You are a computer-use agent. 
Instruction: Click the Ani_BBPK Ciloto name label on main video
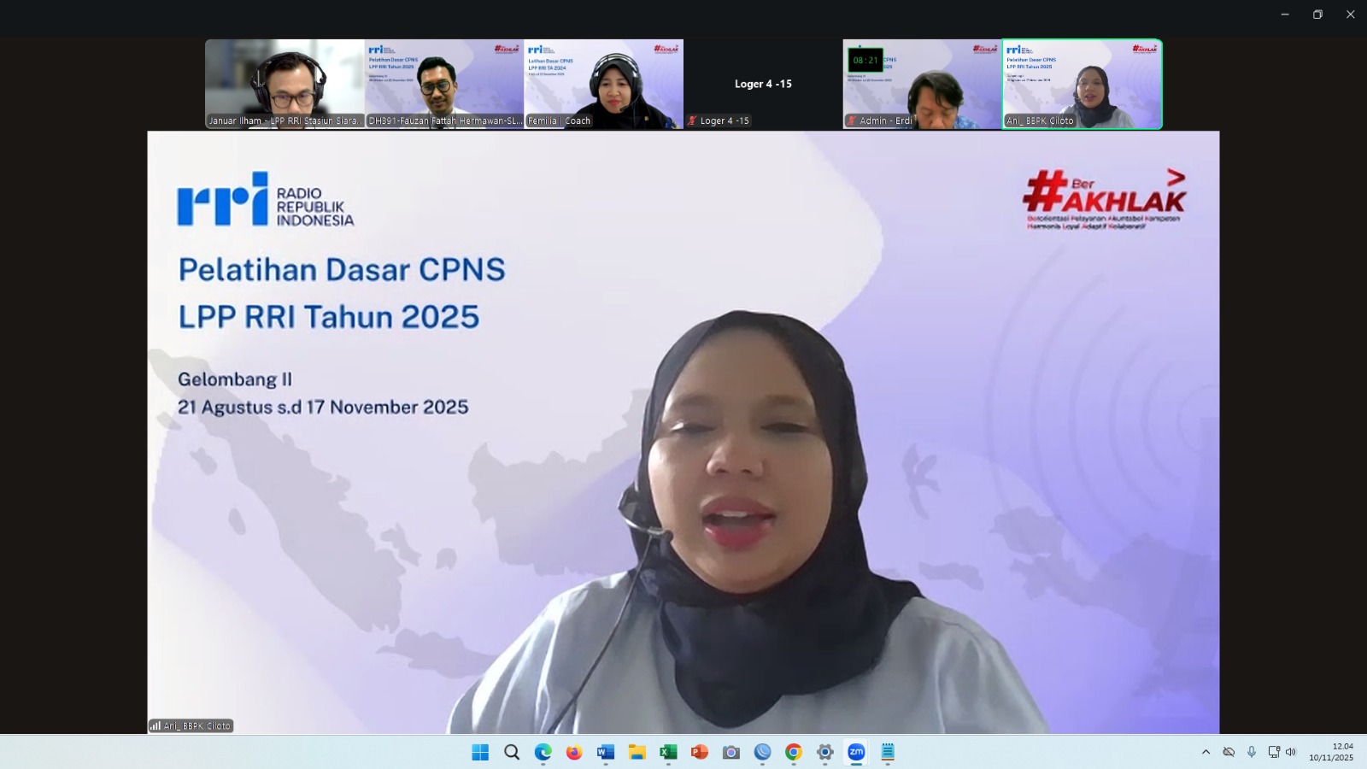(x=191, y=725)
